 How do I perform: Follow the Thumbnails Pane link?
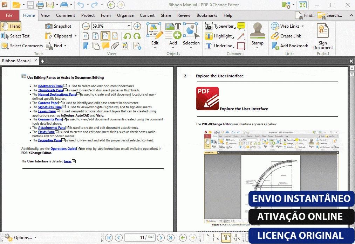point(51,90)
